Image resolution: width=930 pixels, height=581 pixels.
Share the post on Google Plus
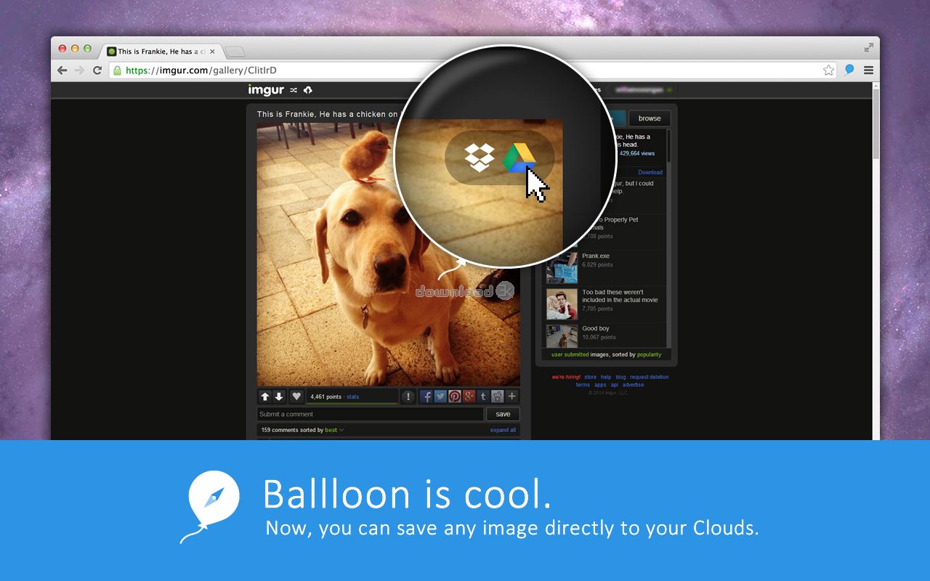pos(469,397)
